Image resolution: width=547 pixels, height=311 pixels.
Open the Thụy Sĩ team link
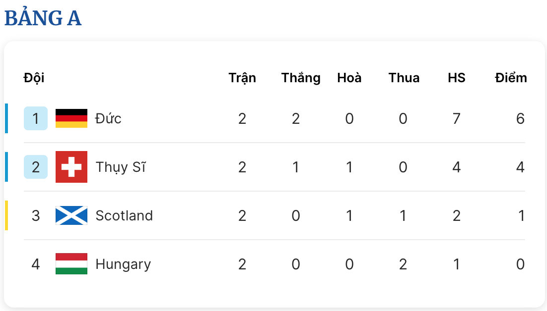click(120, 167)
